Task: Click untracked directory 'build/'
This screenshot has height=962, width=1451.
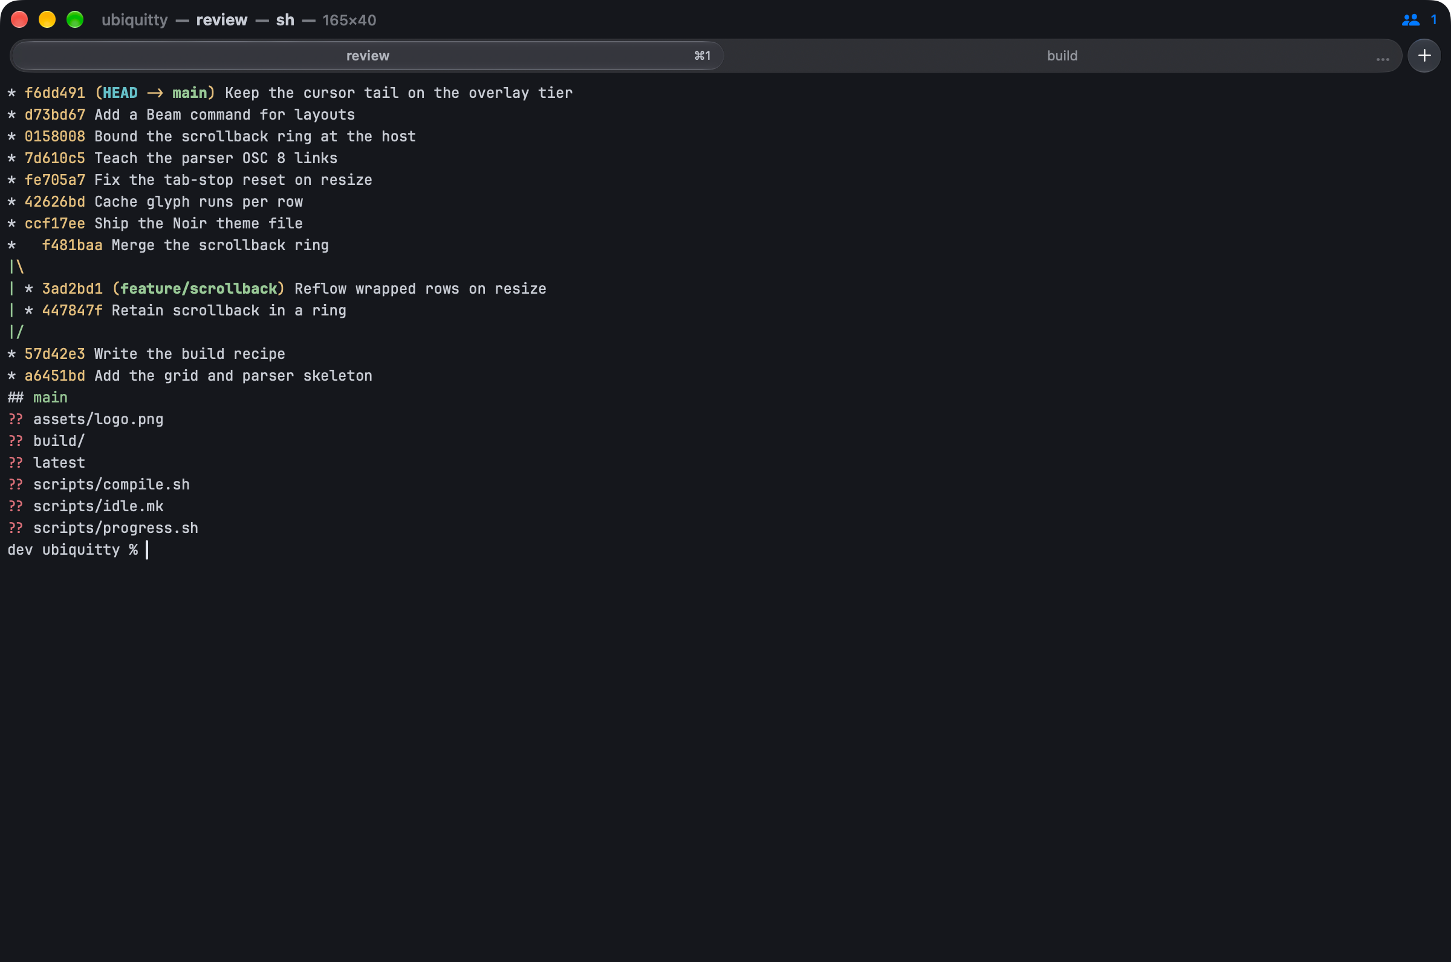Action: [x=59, y=441]
